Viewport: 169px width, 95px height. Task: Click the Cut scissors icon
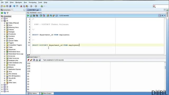tap(21, 6)
